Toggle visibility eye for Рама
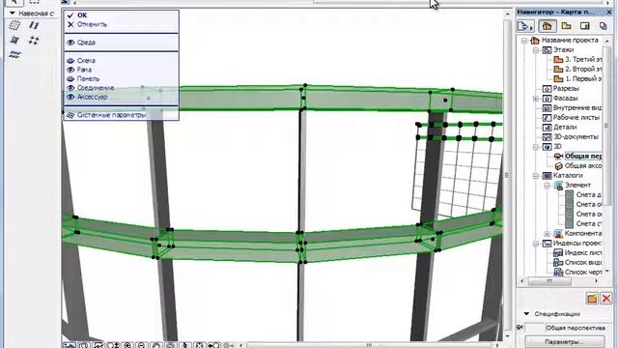The height and width of the screenshot is (348, 618). click(70, 70)
